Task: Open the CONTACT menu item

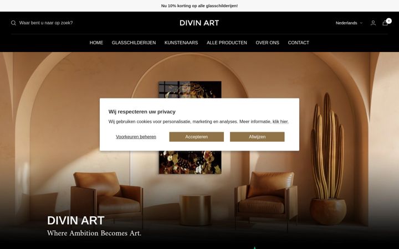Action: 299,43
